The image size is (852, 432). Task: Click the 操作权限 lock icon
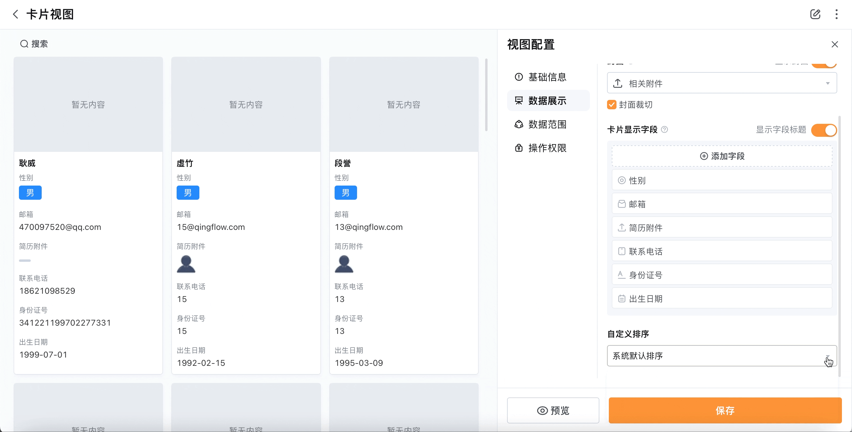pyautogui.click(x=519, y=148)
